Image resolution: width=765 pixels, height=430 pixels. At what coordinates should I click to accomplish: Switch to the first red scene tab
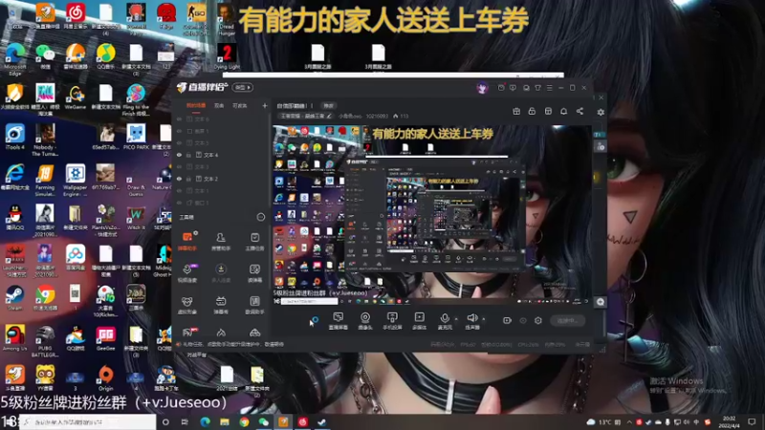[196, 105]
